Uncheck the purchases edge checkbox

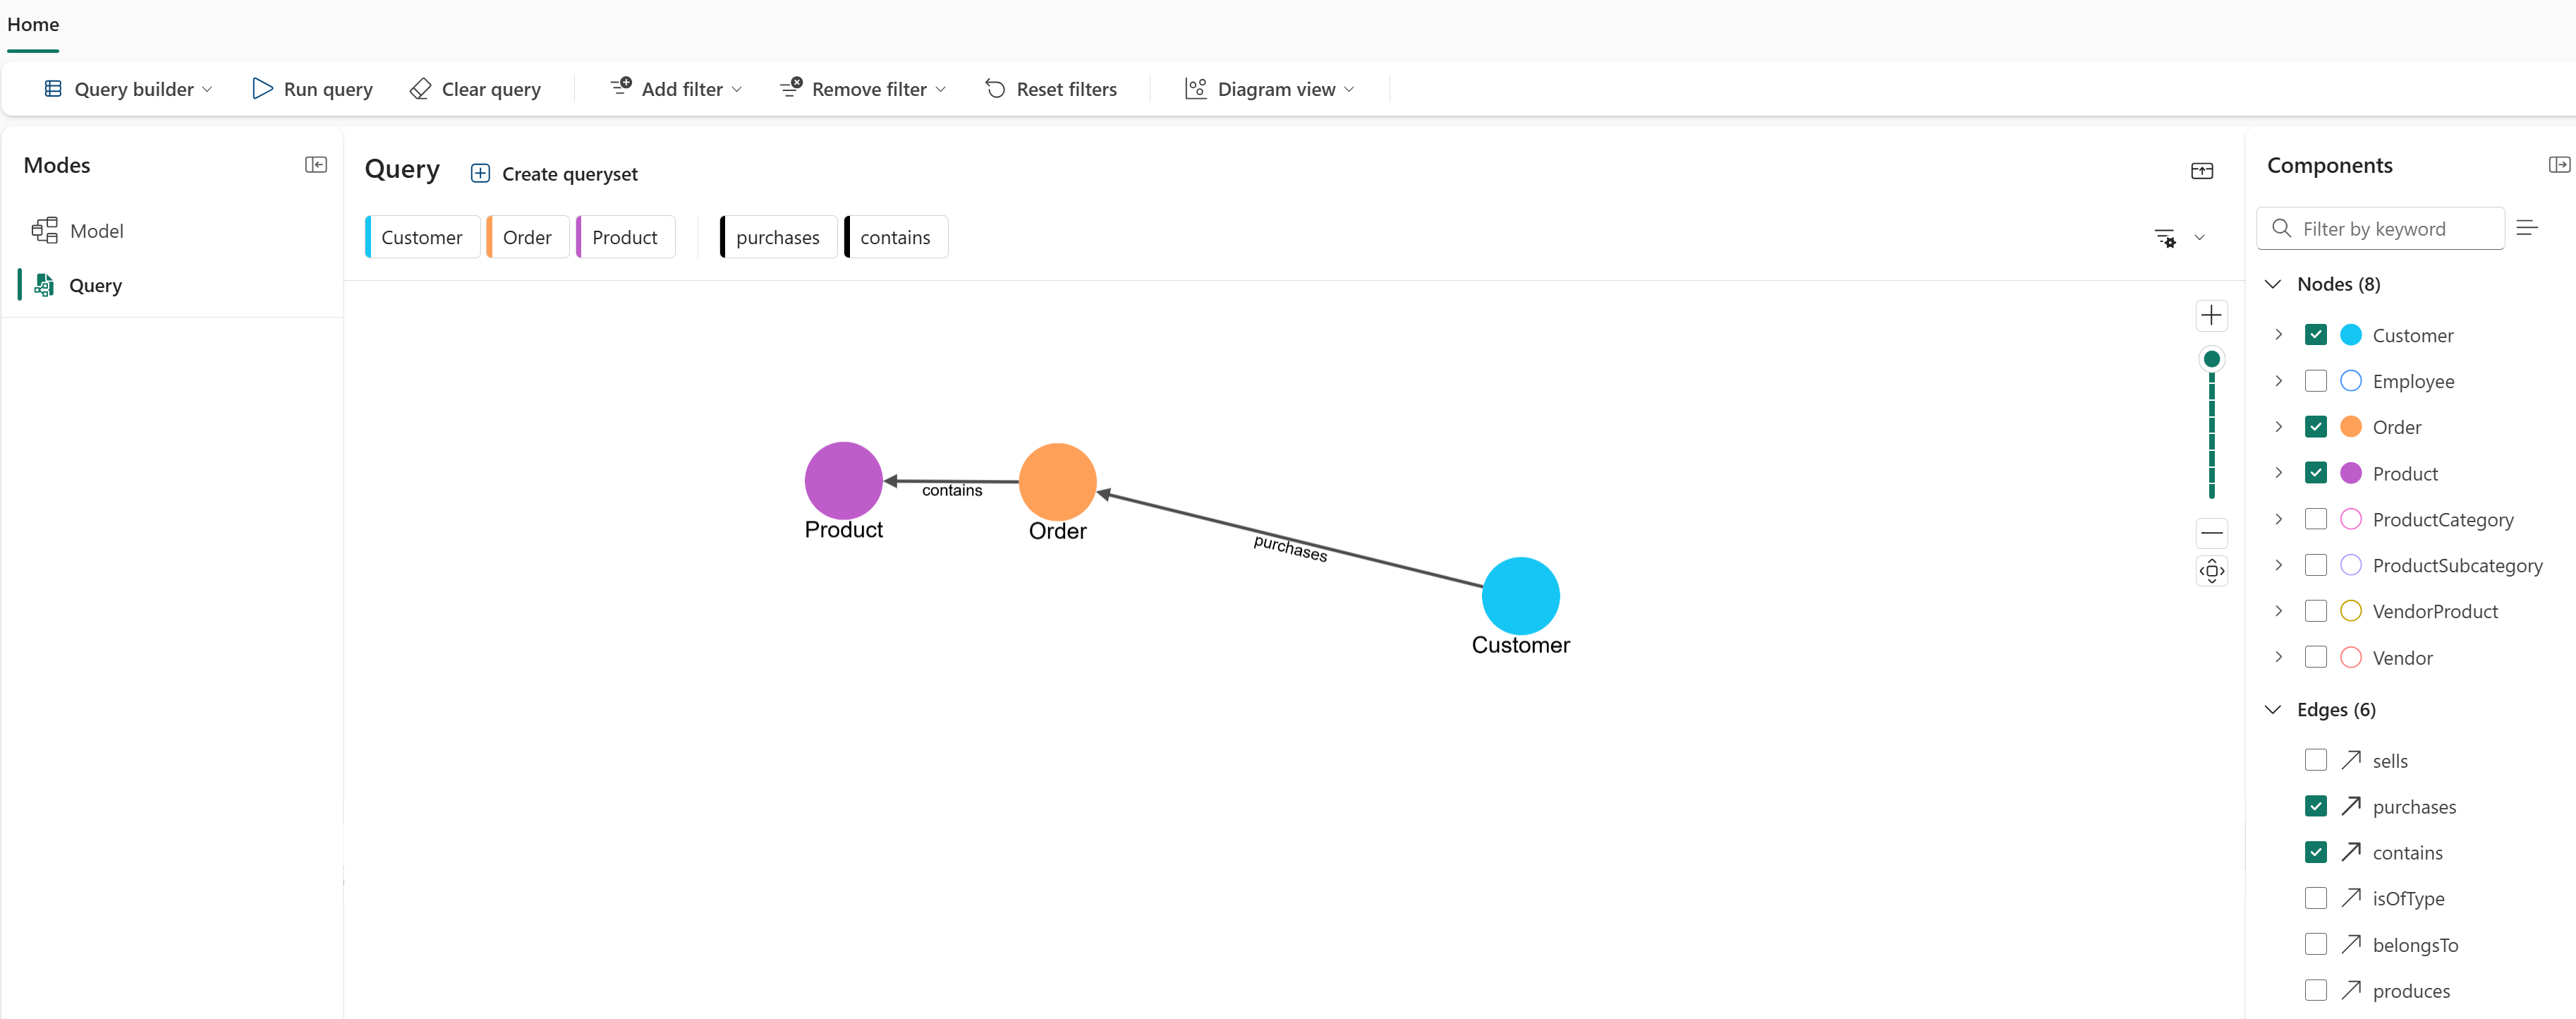click(2315, 806)
